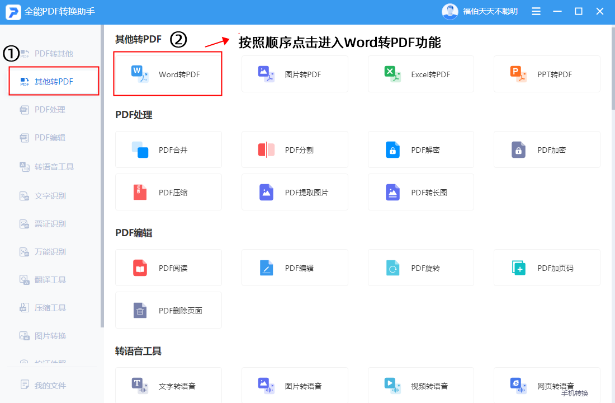This screenshot has height=403, width=615.
Task: Switch to 其他转PDF sidebar tab
Action: pyautogui.click(x=54, y=81)
